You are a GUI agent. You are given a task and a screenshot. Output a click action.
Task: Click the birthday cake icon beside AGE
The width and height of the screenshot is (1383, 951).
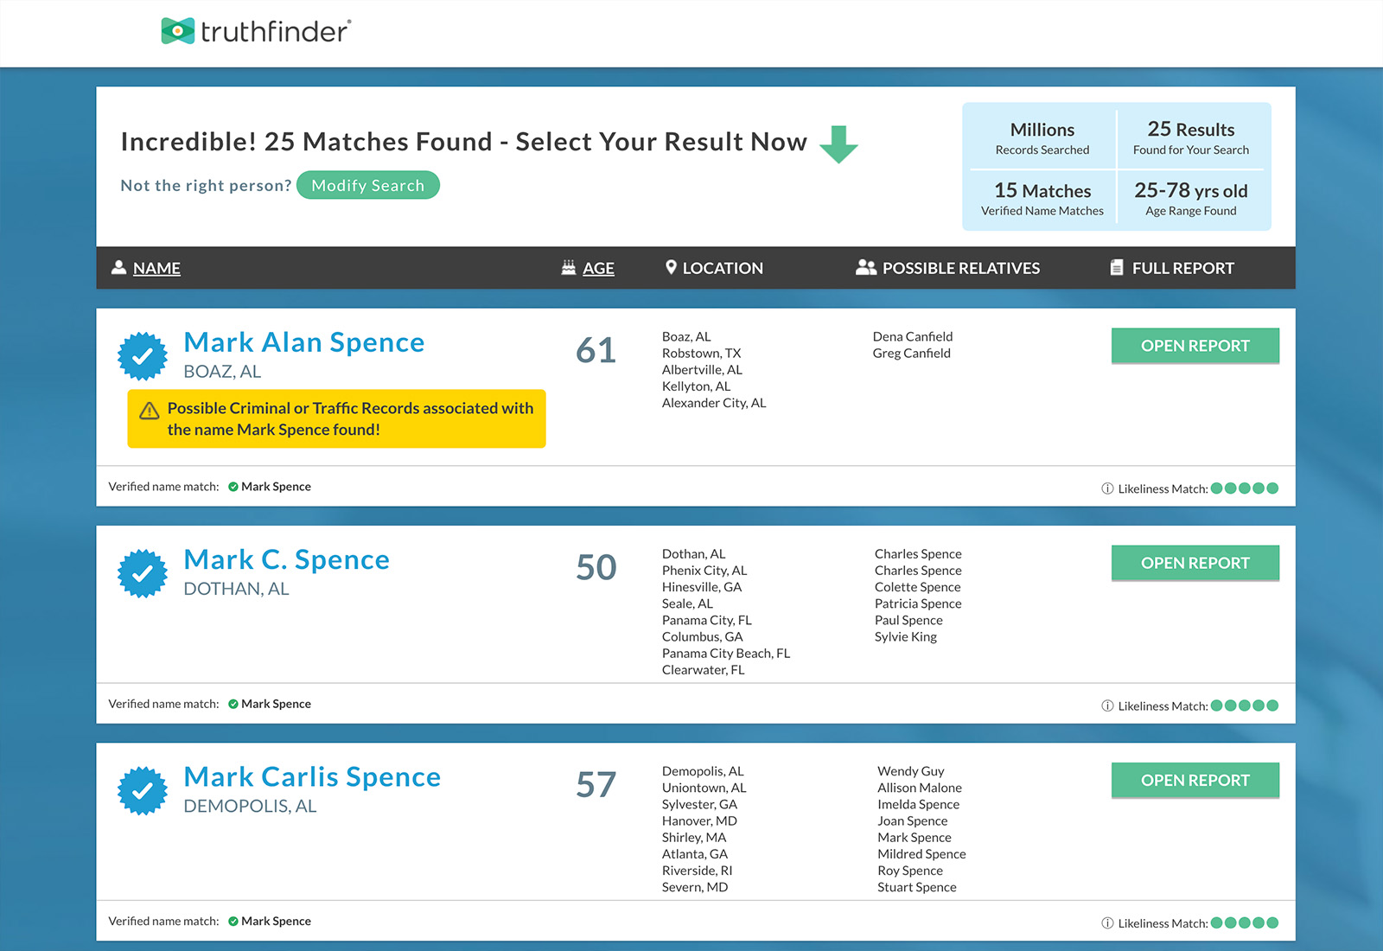pos(569,268)
